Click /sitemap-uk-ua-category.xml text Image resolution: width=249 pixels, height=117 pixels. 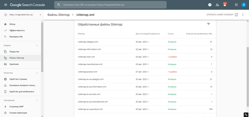[x=91, y=79]
